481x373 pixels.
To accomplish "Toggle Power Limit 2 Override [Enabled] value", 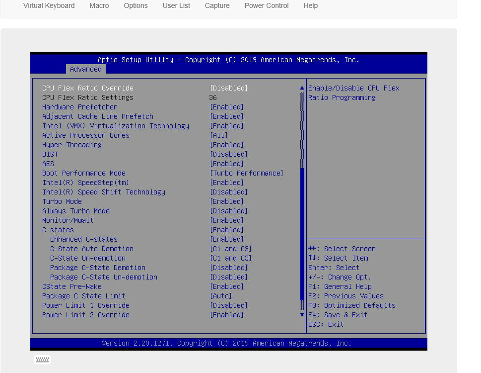I will tap(227, 315).
